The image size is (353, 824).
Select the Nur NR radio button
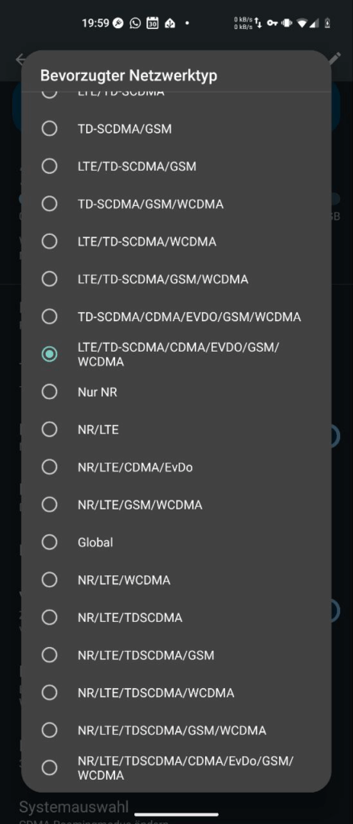(x=176, y=392)
